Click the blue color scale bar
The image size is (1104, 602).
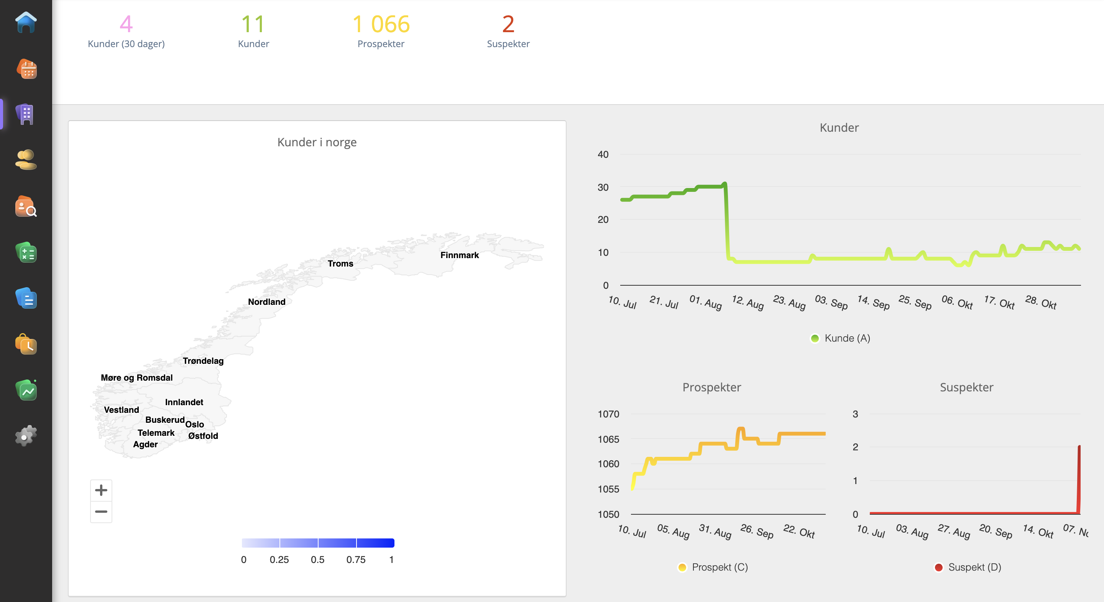point(318,543)
